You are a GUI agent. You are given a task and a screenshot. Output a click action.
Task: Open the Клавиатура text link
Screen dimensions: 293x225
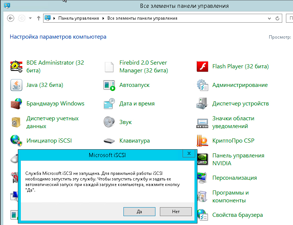pyautogui.click(x=135, y=141)
